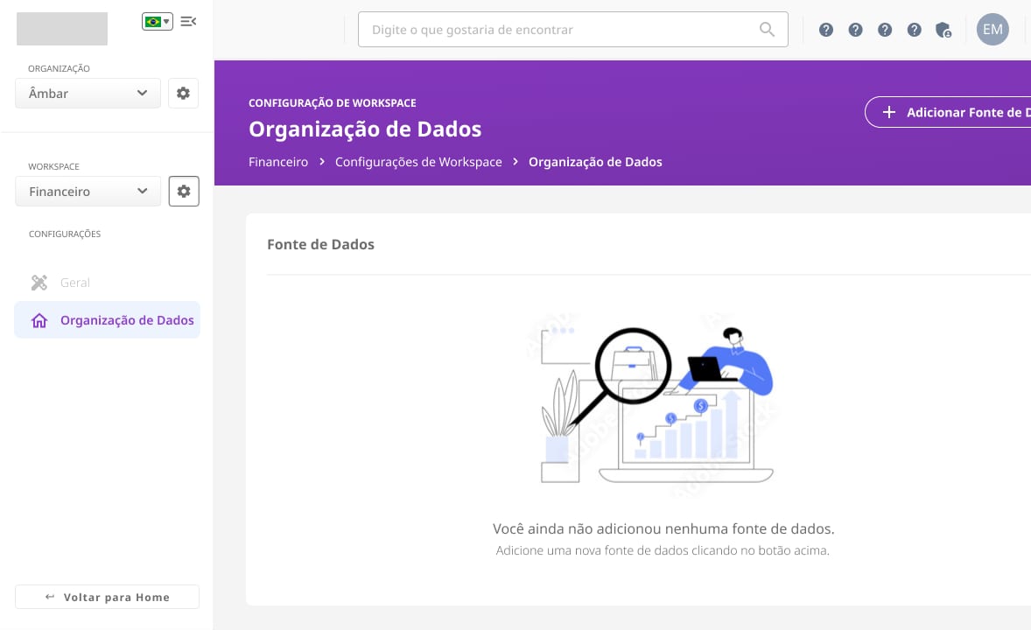1031x630 pixels.
Task: Open the Financeiro workspace dropdown
Action: pyautogui.click(x=88, y=192)
